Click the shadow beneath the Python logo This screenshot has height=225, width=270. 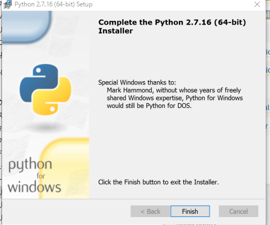pyautogui.click(x=47, y=127)
